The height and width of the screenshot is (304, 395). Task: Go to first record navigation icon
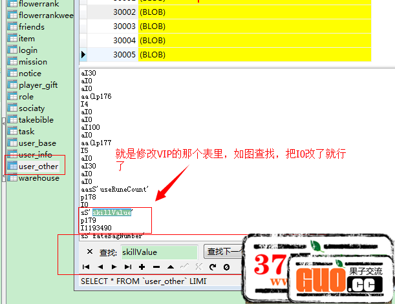86,267
